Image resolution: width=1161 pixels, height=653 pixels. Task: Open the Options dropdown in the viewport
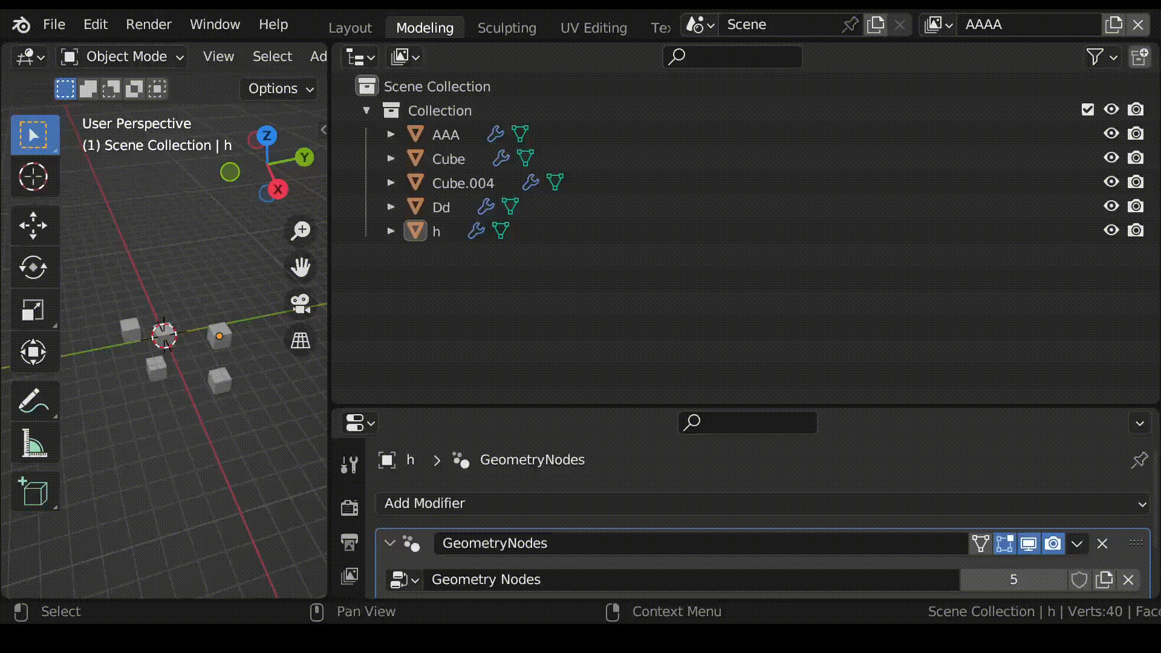click(281, 89)
